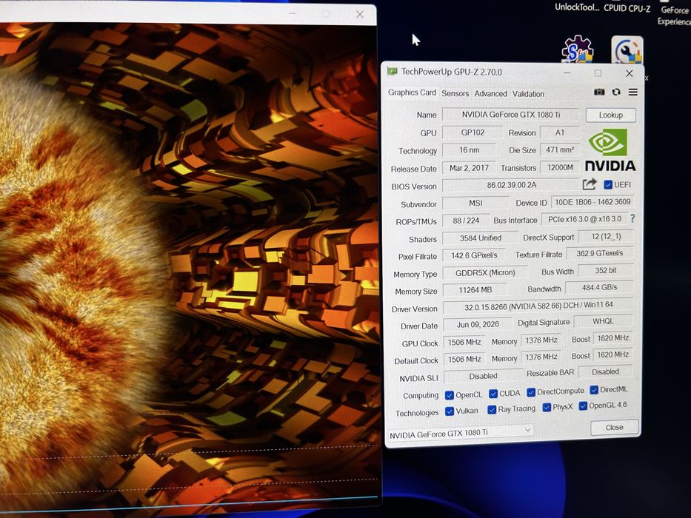Click the GPU-Z refresh icon

616,92
